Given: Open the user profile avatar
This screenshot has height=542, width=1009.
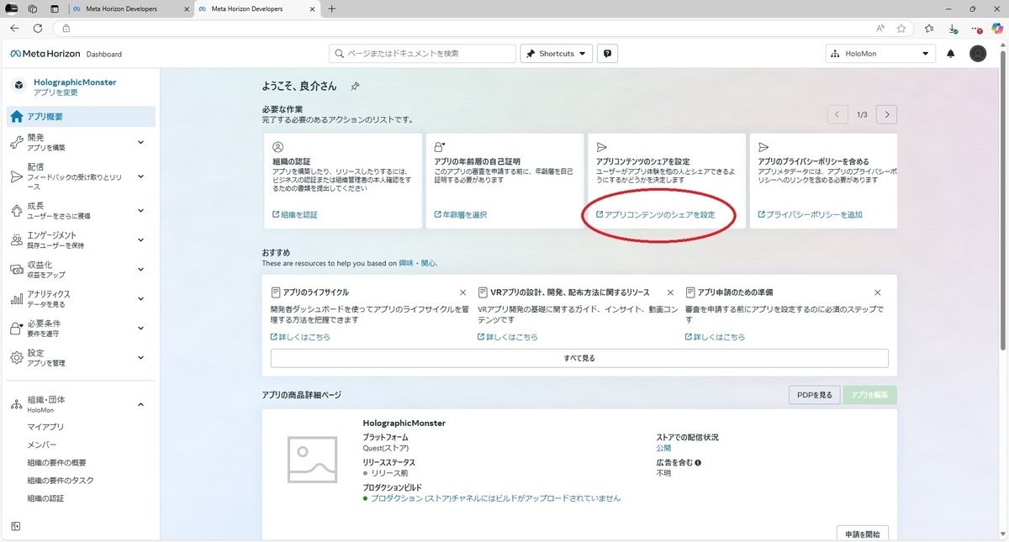Looking at the screenshot, I should 978,54.
